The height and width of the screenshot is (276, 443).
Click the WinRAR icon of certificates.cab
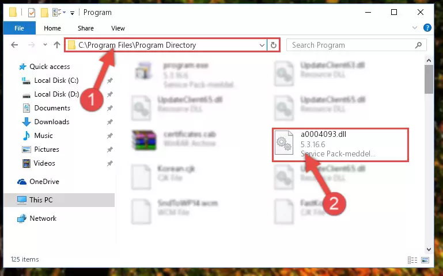coord(144,140)
